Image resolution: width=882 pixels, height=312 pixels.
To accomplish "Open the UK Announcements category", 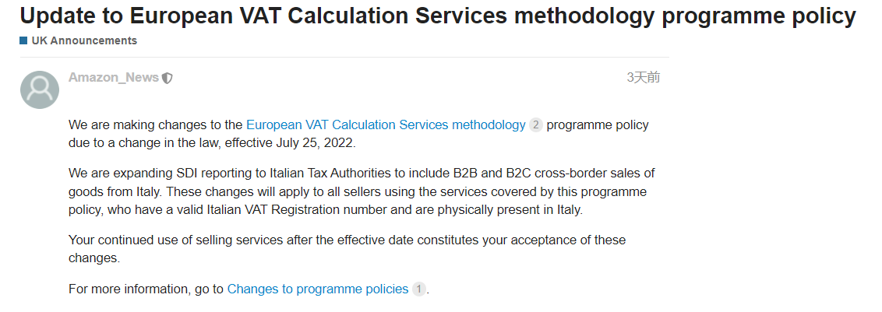I will (x=84, y=40).
